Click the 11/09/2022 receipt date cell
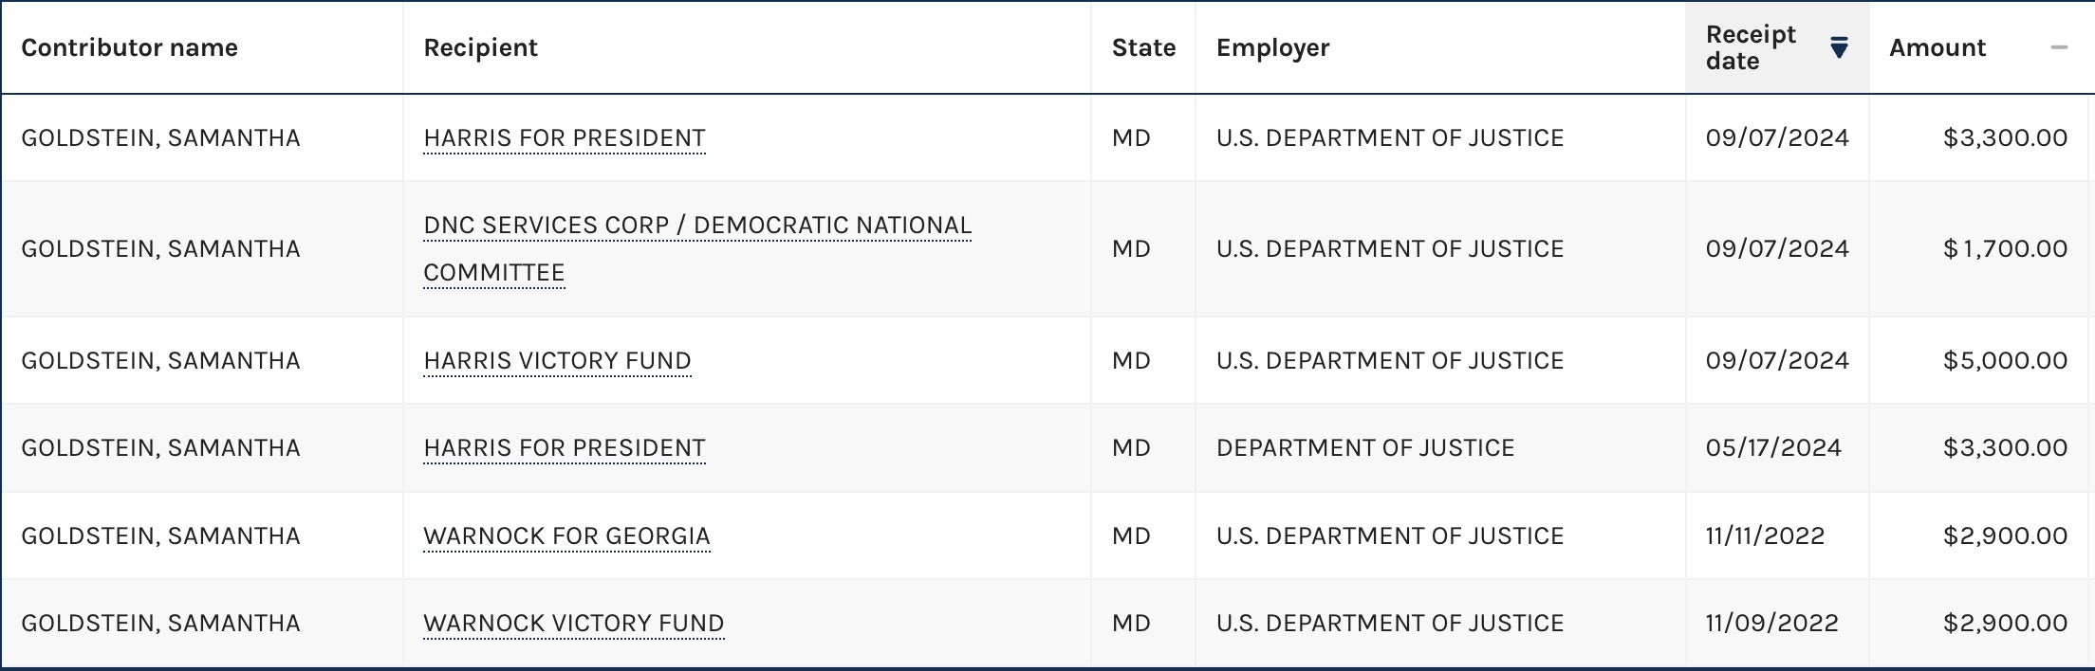Image resolution: width=2095 pixels, height=671 pixels. click(x=1771, y=624)
